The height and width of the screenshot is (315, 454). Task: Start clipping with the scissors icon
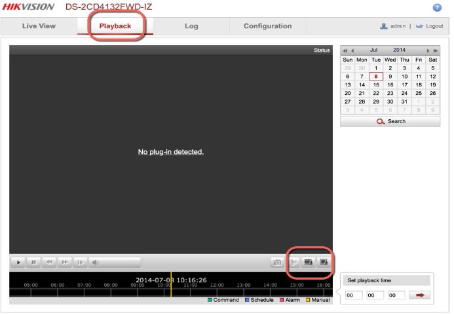tap(293, 263)
